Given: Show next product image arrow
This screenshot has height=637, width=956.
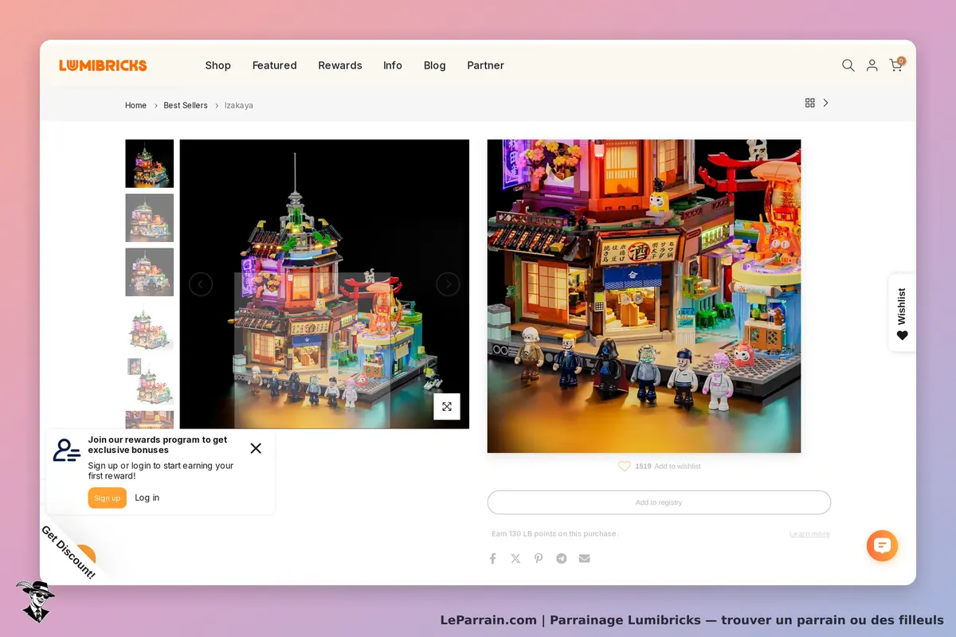Looking at the screenshot, I should click(x=448, y=284).
